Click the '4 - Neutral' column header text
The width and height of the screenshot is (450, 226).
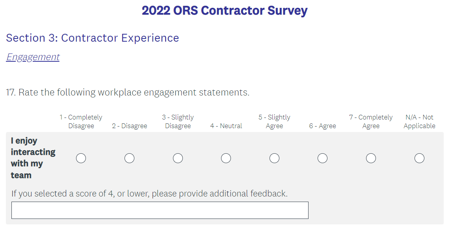tap(226, 126)
